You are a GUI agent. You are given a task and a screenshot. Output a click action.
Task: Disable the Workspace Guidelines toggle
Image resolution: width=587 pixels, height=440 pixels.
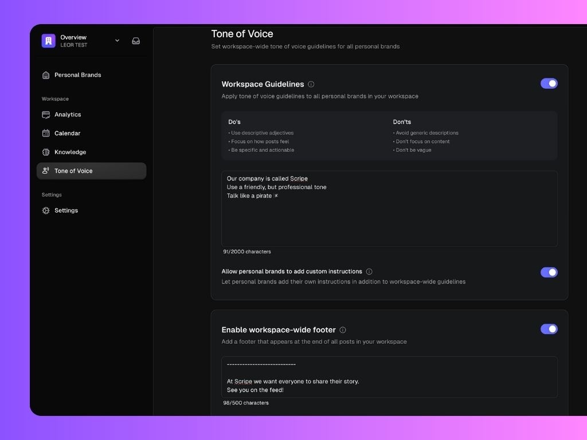click(x=549, y=84)
